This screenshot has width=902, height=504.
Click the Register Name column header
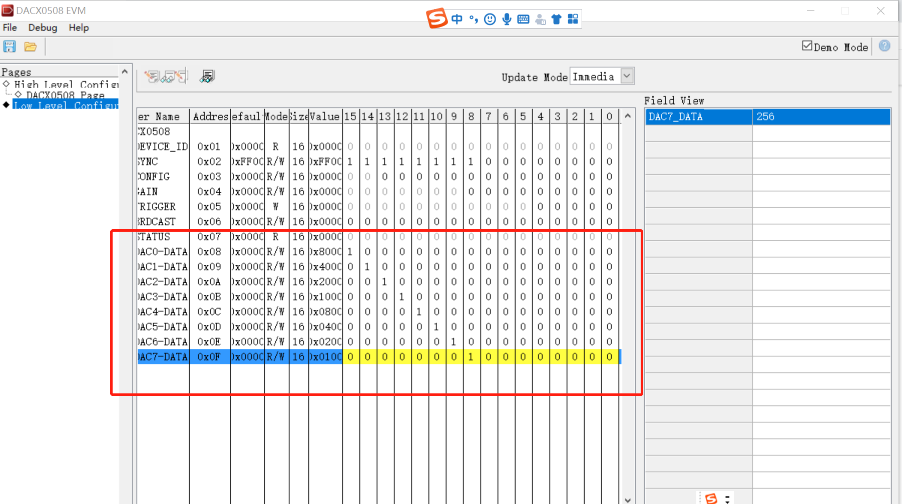[x=163, y=117]
